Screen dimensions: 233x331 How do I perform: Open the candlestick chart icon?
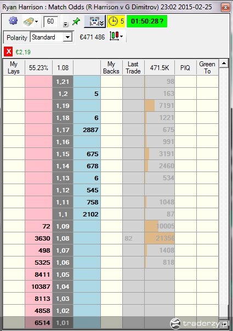point(114,36)
